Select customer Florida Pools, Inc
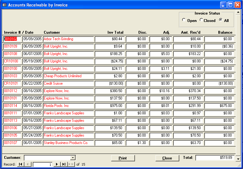243x169 pixels. (56, 106)
